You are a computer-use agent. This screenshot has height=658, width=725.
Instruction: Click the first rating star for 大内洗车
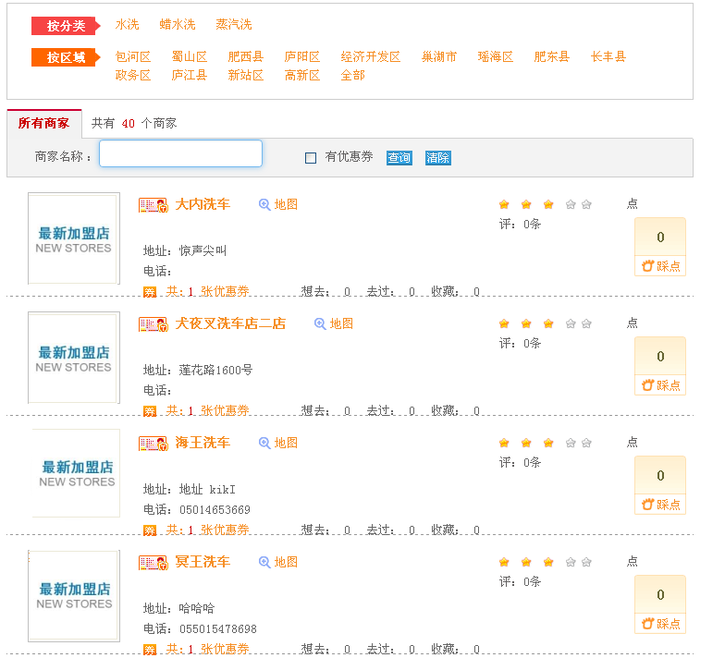tap(504, 205)
